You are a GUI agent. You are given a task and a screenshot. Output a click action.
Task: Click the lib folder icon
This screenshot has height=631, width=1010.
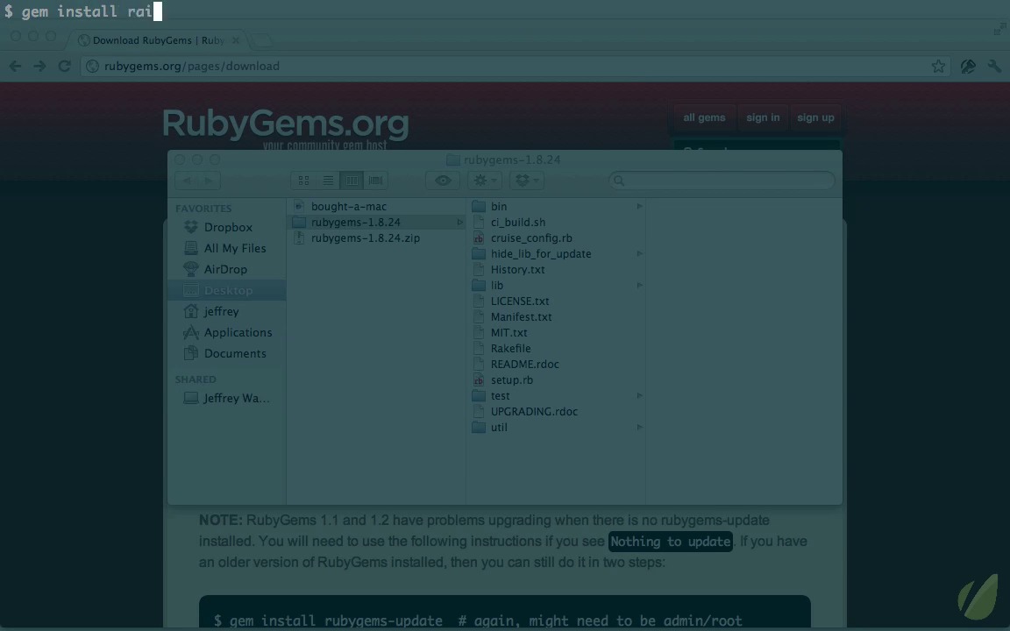[x=479, y=285]
